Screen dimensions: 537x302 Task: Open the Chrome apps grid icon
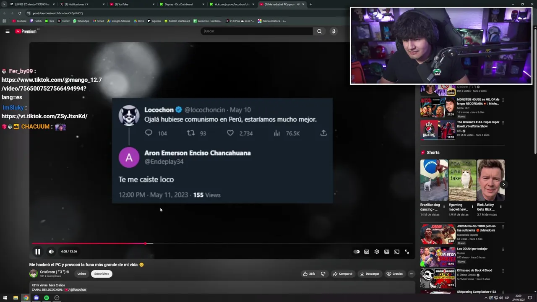tap(4, 21)
